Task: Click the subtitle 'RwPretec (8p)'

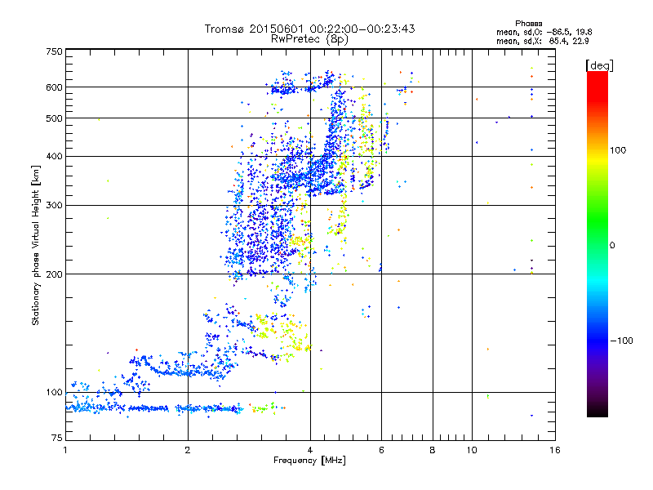Action: [x=309, y=39]
